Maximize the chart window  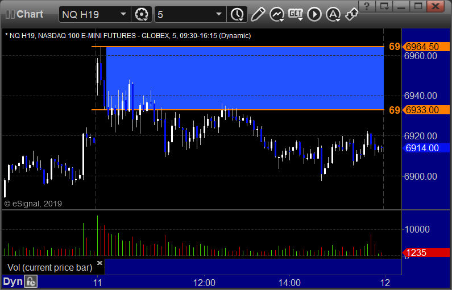(418, 6)
